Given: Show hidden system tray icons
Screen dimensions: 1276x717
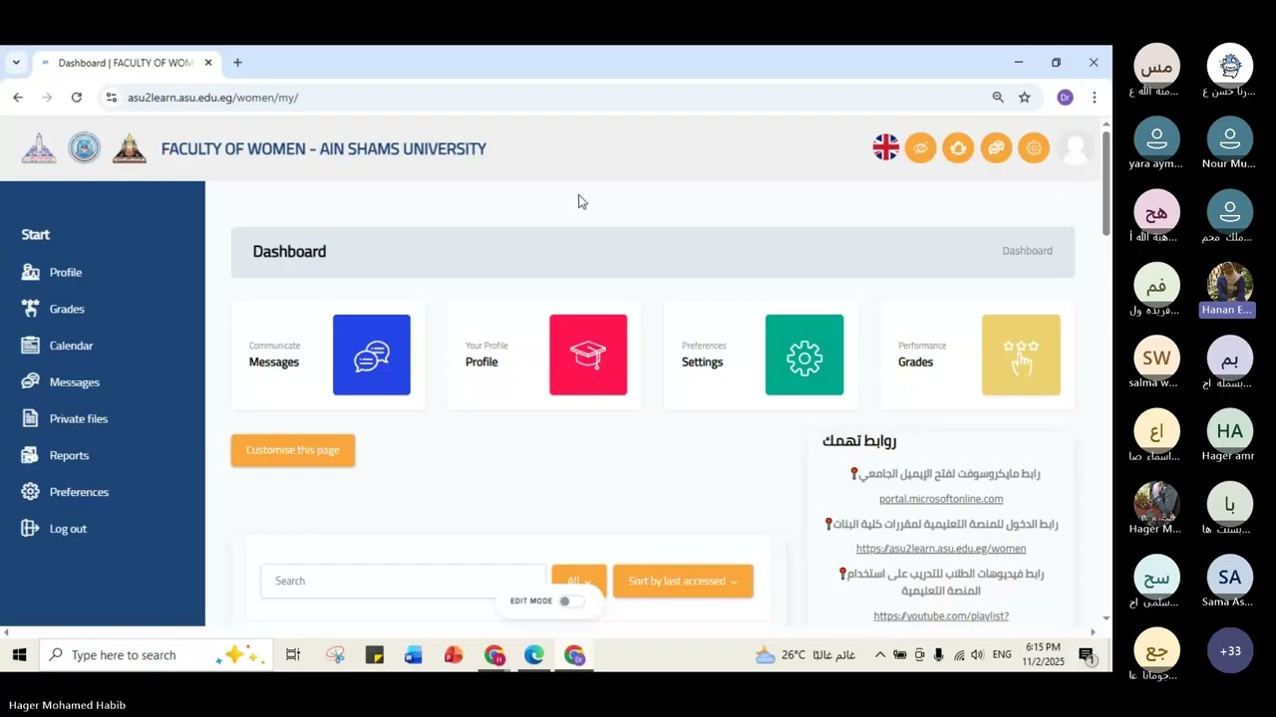Looking at the screenshot, I should (x=880, y=655).
